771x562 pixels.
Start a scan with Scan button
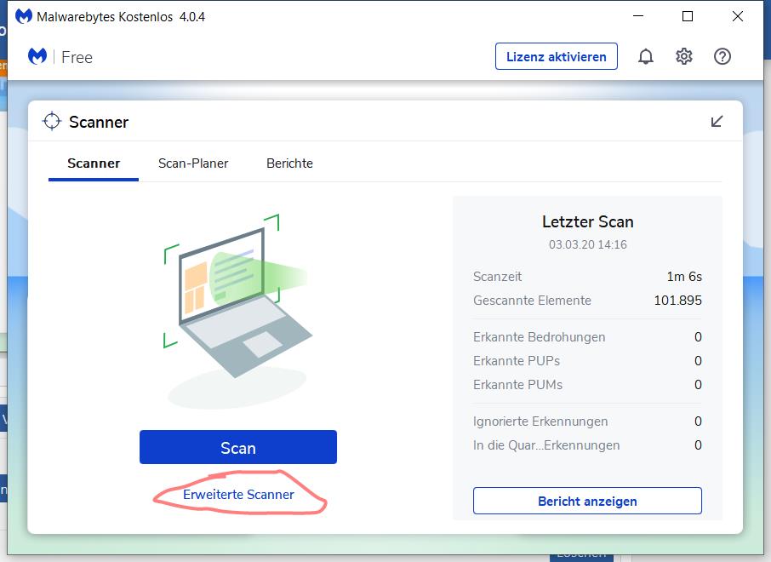[x=238, y=447]
